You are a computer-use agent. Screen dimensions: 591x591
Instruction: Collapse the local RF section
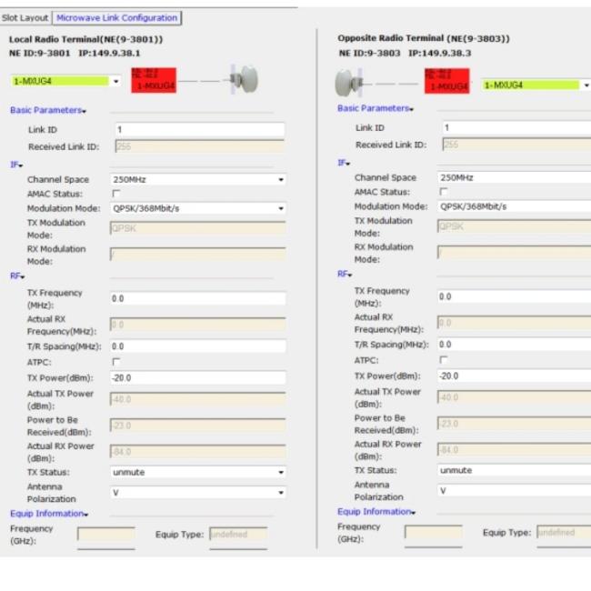pyautogui.click(x=16, y=275)
